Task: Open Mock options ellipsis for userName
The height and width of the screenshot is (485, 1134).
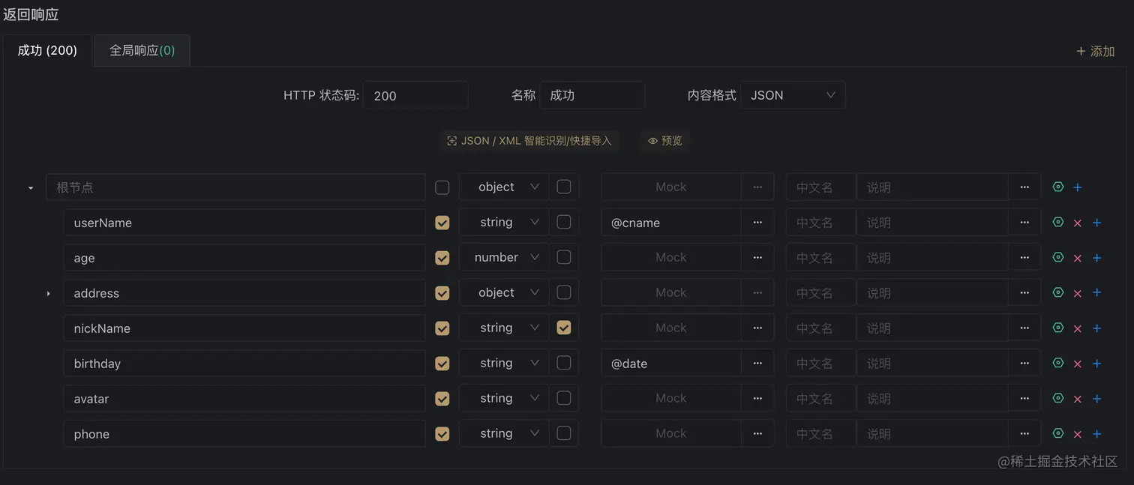Action: click(757, 223)
